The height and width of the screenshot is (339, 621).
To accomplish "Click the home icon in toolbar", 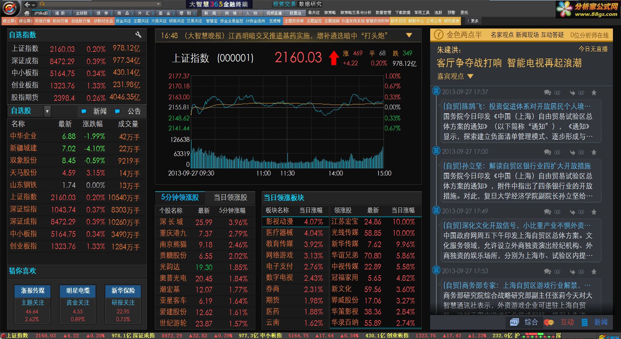I will coord(27,13).
